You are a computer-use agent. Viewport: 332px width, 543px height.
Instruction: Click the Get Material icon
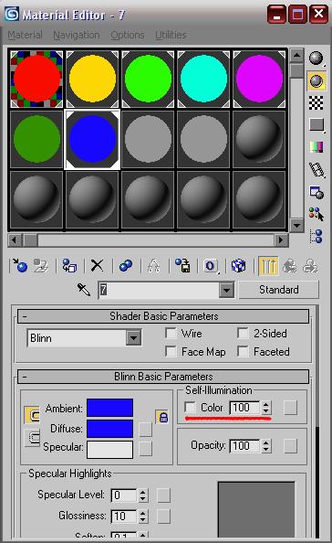coord(20,266)
